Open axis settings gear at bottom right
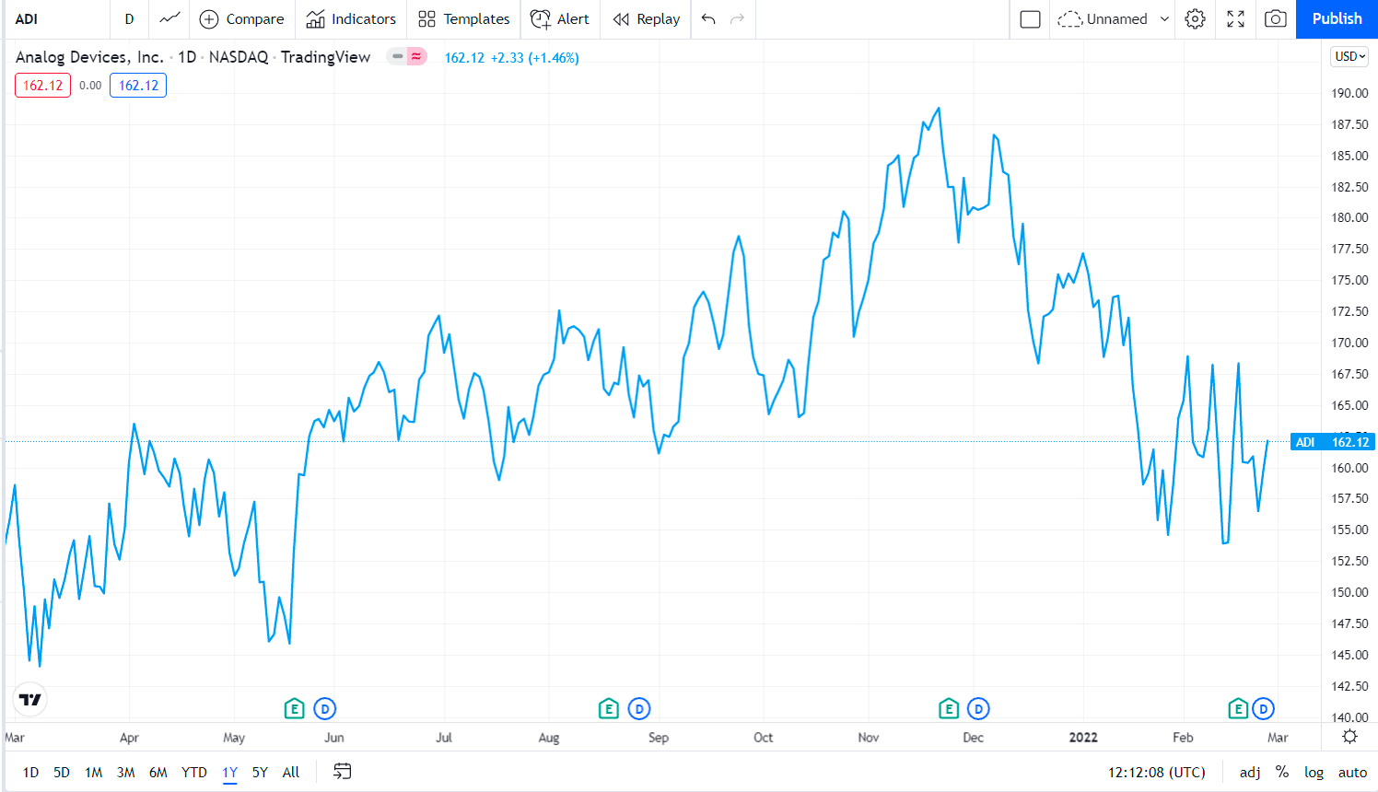Image resolution: width=1378 pixels, height=792 pixels. [x=1349, y=737]
